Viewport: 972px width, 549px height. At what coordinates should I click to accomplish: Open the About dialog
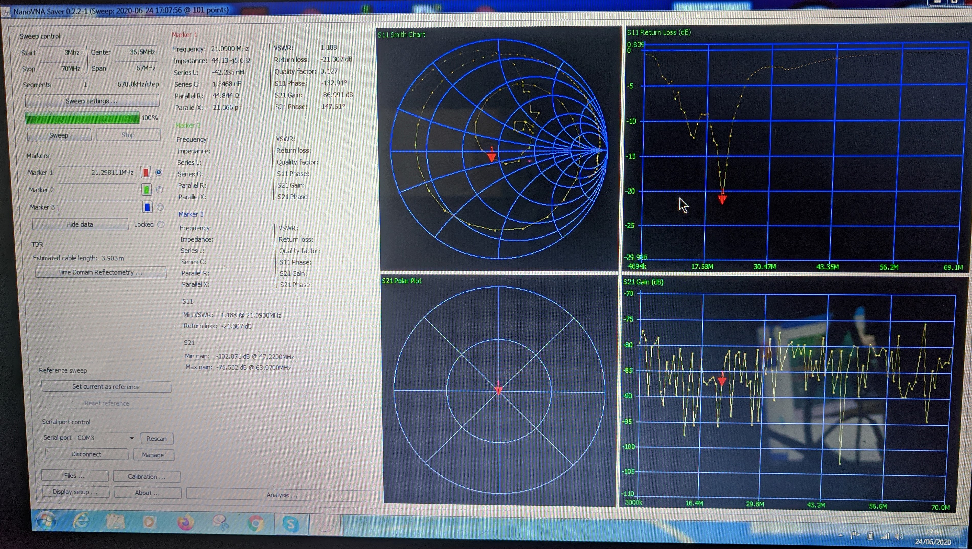[x=148, y=493]
